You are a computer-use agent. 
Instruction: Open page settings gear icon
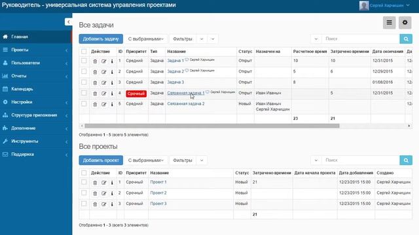405,23
